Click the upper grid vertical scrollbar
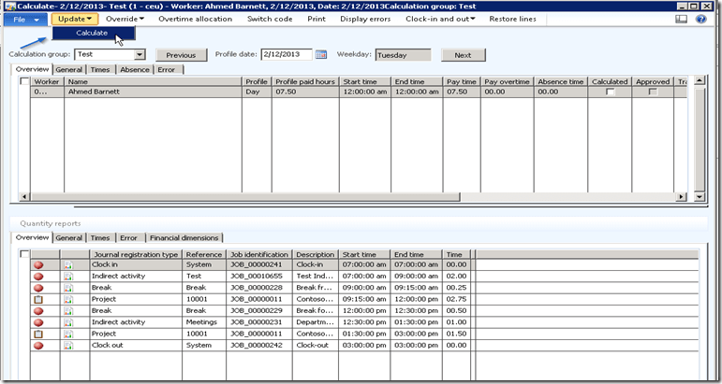The height and width of the screenshot is (384, 722). 700,140
